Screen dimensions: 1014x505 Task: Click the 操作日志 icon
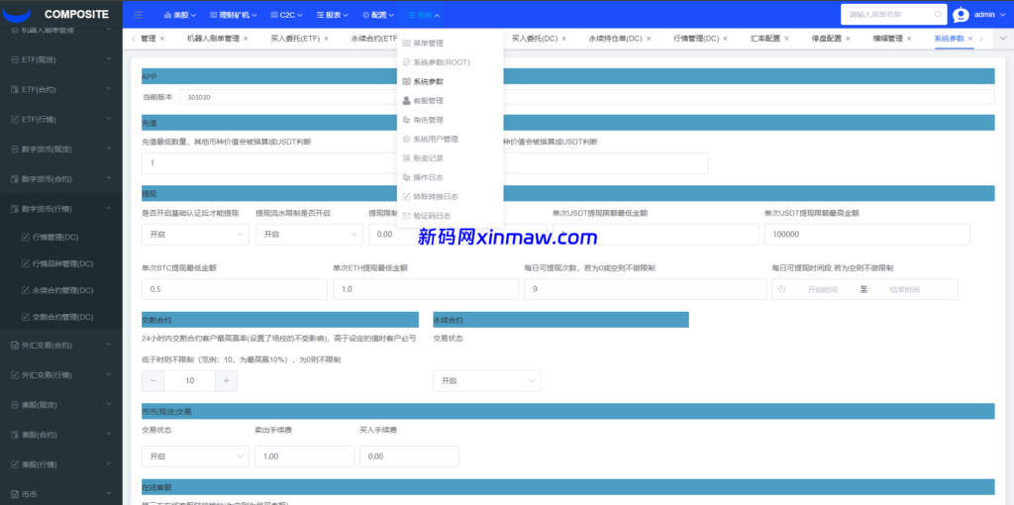click(x=406, y=177)
